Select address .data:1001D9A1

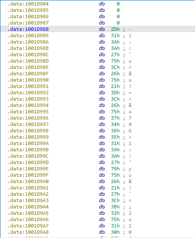point(28,188)
